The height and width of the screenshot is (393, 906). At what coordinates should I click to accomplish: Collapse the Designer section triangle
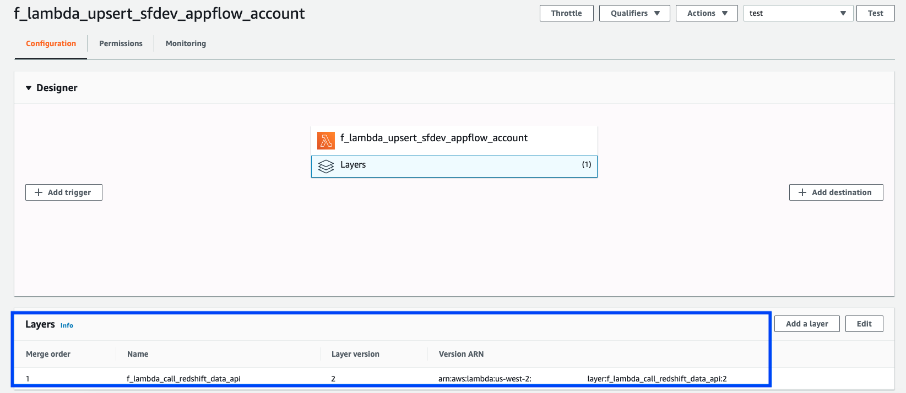coord(29,88)
